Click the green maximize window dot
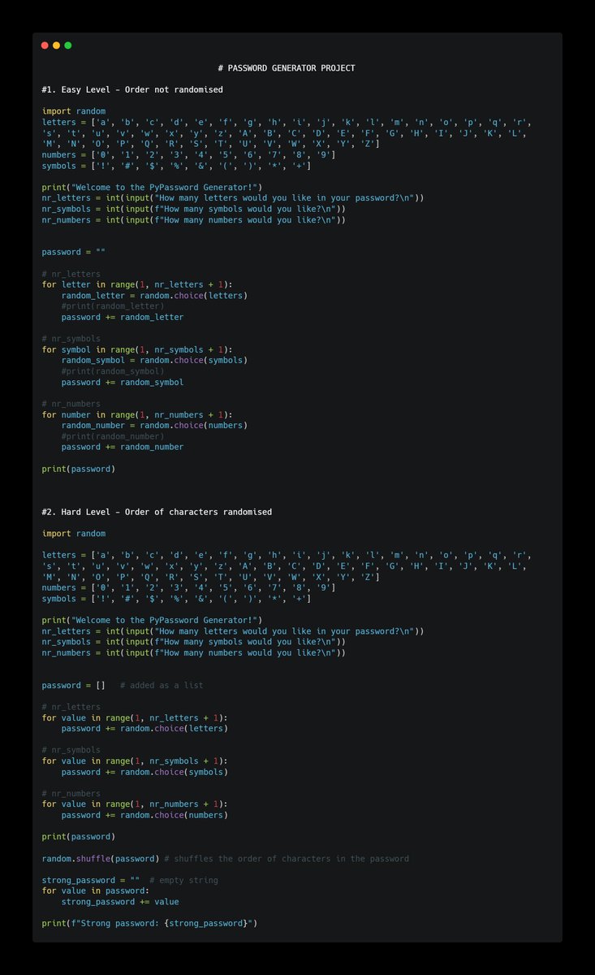595x975 pixels. 68,45
